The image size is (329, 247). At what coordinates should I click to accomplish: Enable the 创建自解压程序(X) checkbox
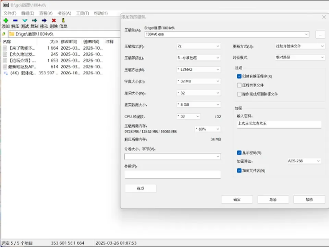pos(239,76)
